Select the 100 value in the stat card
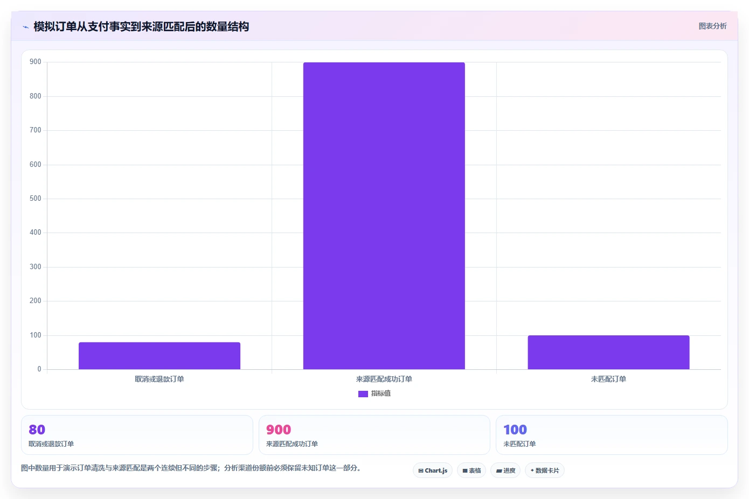Screen dimensions: 749x499 pyautogui.click(x=515, y=430)
